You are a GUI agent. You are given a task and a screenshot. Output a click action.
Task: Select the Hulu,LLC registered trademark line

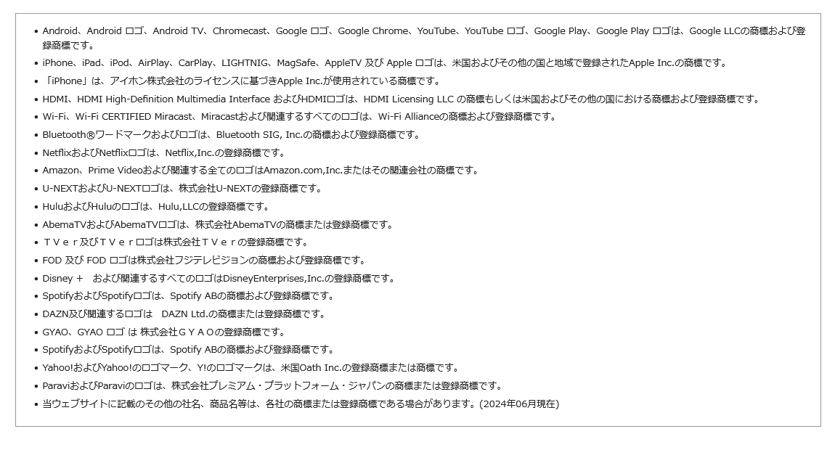click(156, 207)
